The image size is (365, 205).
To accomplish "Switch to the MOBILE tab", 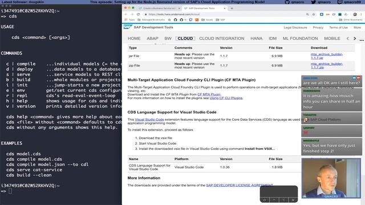I will click(332, 38).
